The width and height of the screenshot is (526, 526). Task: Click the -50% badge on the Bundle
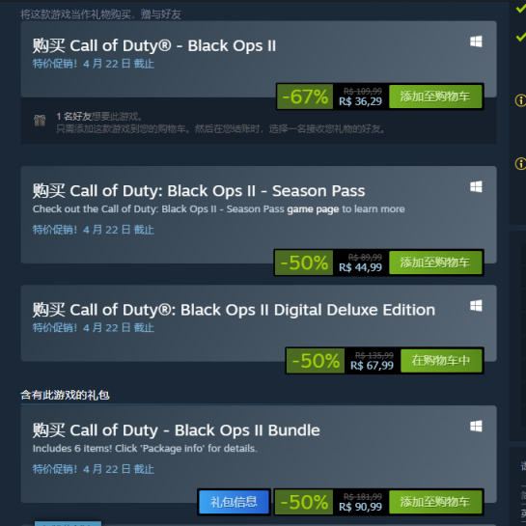point(304,502)
